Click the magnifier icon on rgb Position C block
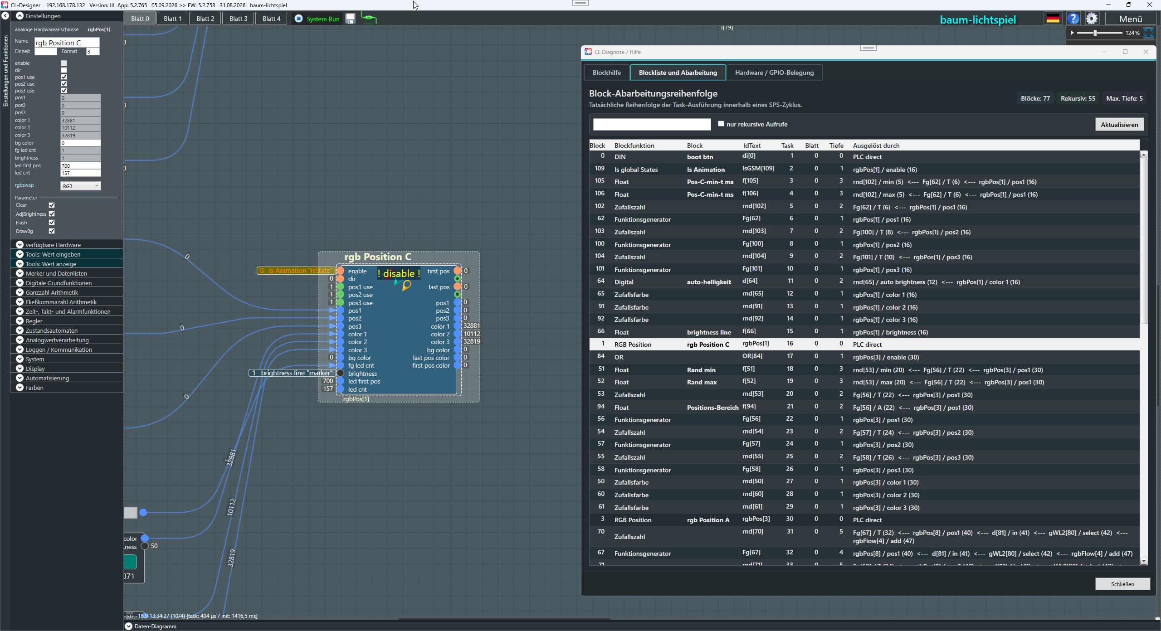The width and height of the screenshot is (1161, 631). click(x=406, y=286)
